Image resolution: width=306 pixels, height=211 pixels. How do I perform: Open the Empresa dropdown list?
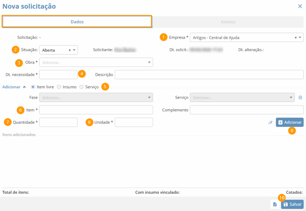pos(300,38)
